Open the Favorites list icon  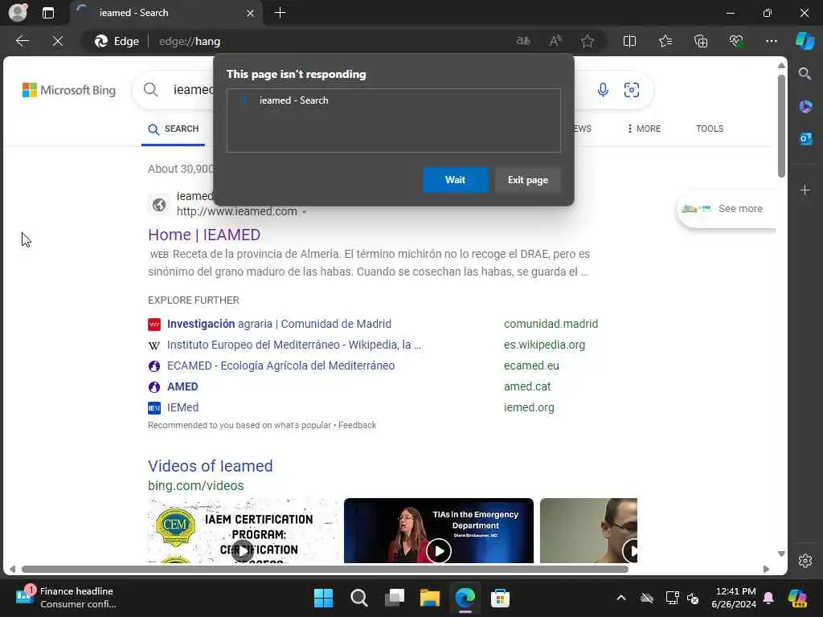(x=665, y=41)
